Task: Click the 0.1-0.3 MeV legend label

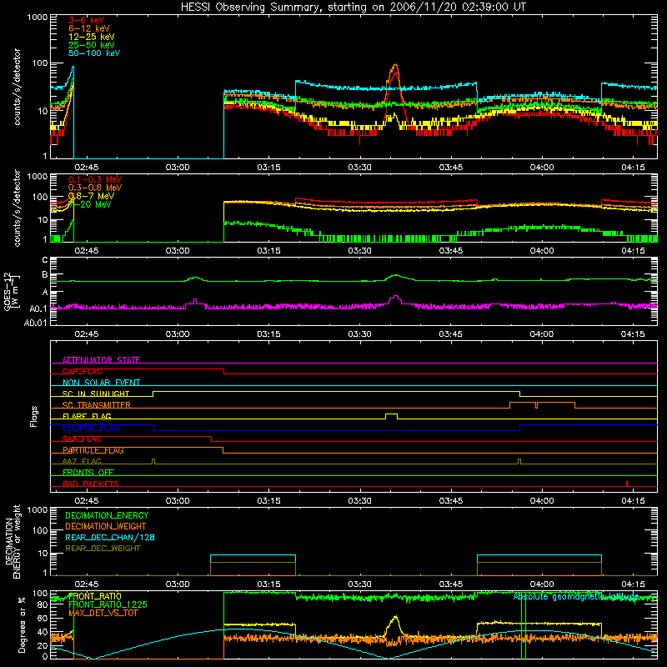Action: [95, 179]
